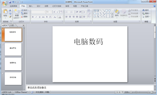This screenshot has height=95, width=157.
Task: Open the Layout (版式) dropdown
Action: 25,10
